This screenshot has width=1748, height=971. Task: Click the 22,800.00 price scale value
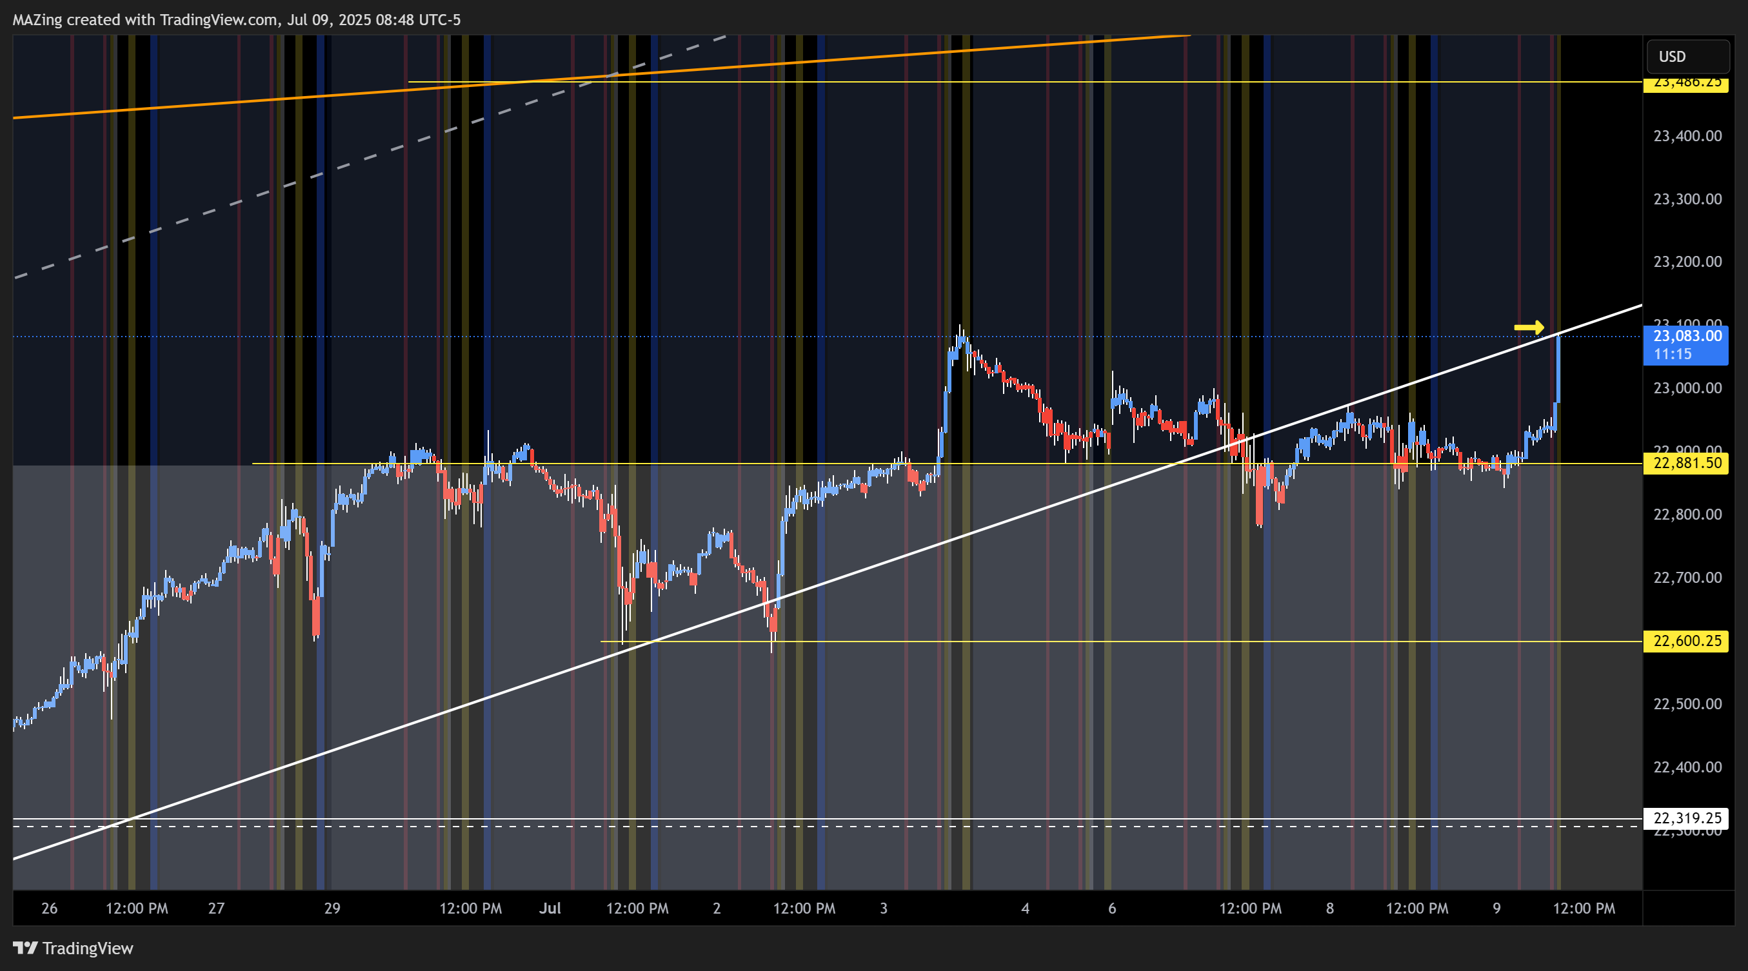point(1687,514)
